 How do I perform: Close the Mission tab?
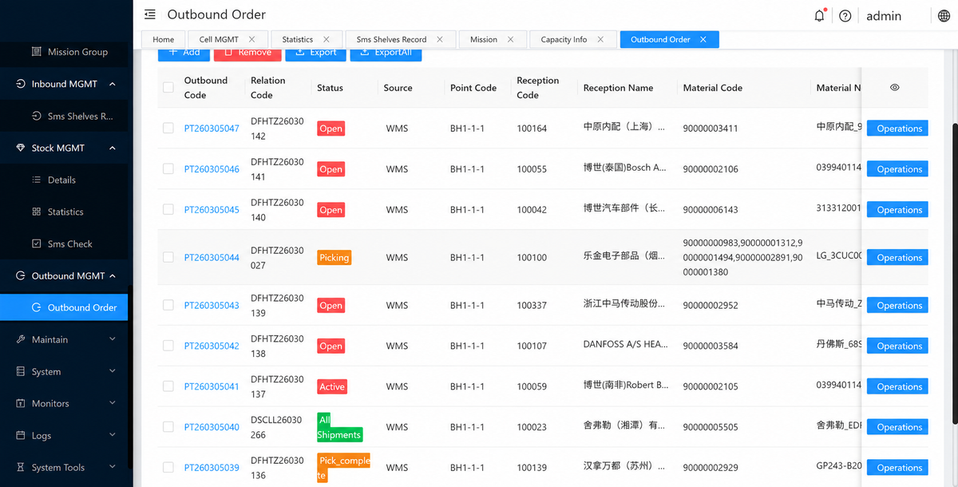(x=511, y=39)
